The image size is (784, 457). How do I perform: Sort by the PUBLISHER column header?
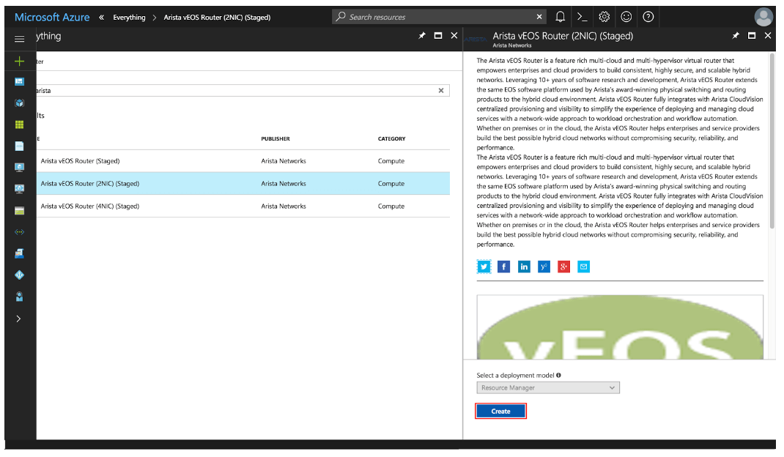click(275, 138)
